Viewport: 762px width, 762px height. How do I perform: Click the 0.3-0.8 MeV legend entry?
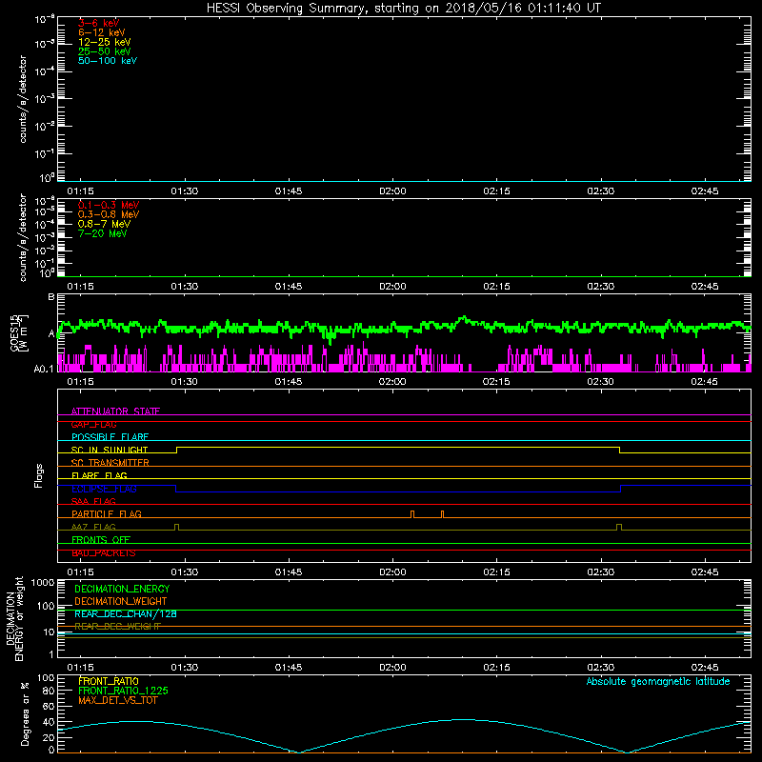pyautogui.click(x=109, y=214)
